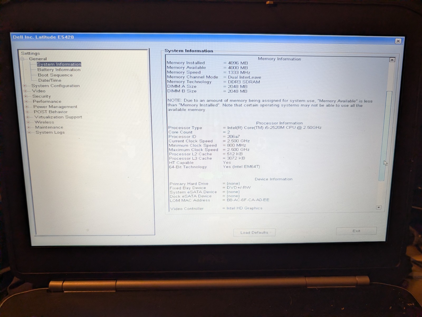Click the LOM MAC Address value
422x317 pixels.
tap(248, 200)
